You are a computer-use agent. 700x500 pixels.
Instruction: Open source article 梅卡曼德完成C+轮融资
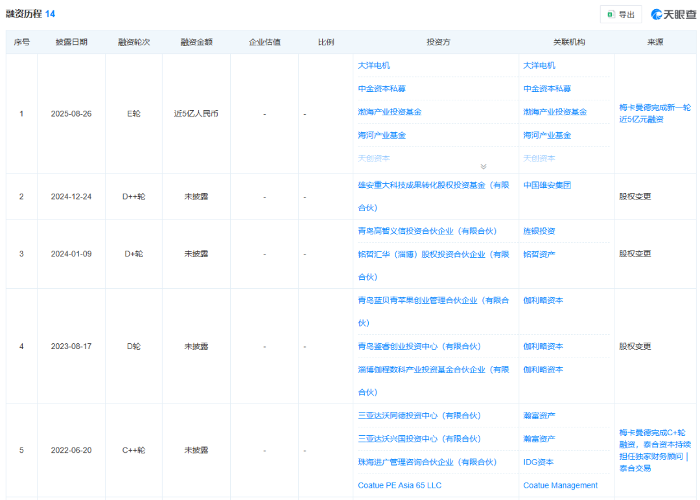coord(655,450)
